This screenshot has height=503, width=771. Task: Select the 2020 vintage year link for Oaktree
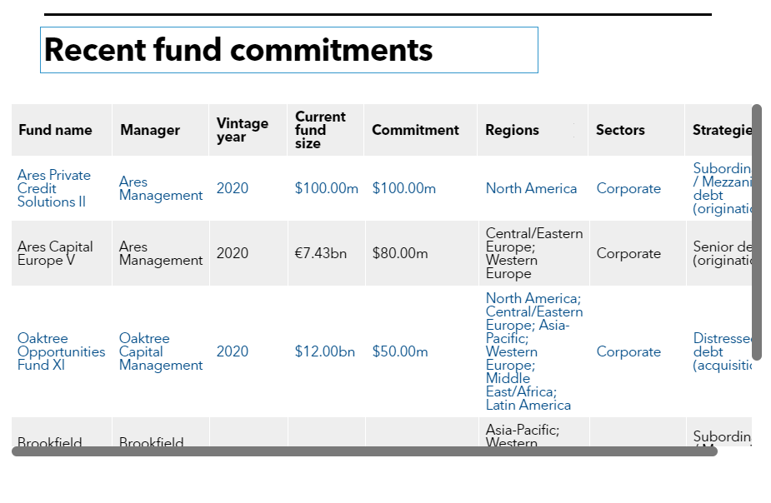pos(232,351)
